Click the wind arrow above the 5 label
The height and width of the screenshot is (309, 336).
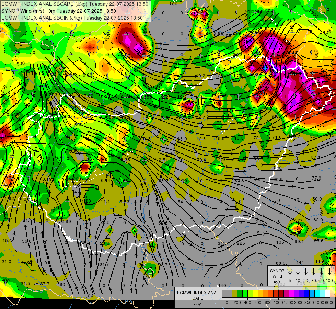click(x=290, y=271)
